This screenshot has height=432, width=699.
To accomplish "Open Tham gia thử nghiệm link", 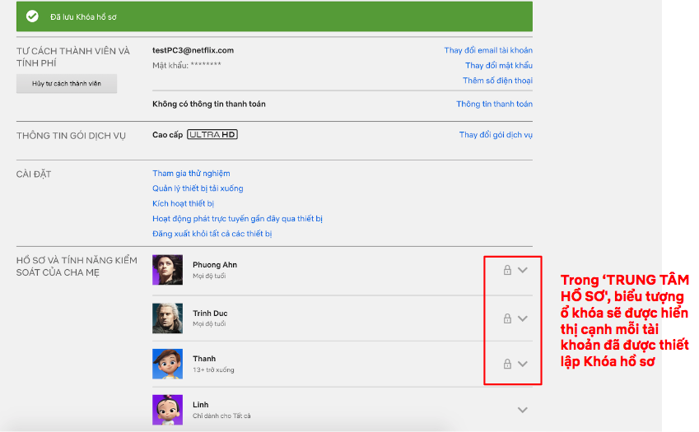I will (191, 174).
